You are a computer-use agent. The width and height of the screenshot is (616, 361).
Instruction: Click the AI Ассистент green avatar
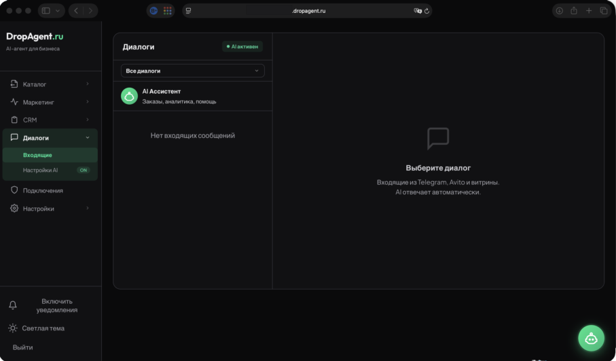(129, 96)
